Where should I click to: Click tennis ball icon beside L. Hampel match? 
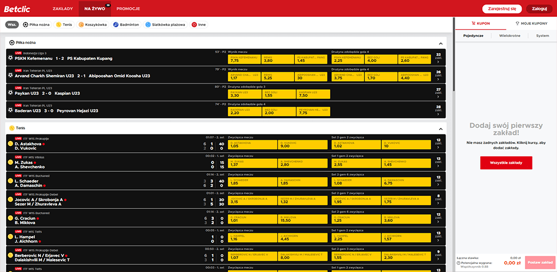point(10,237)
